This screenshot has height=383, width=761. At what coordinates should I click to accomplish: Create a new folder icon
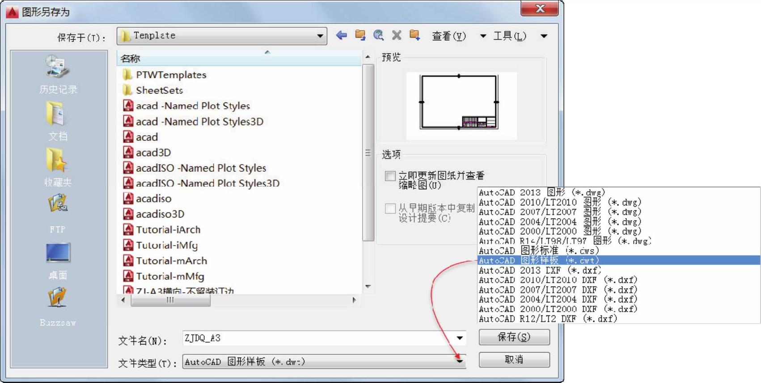tap(415, 35)
